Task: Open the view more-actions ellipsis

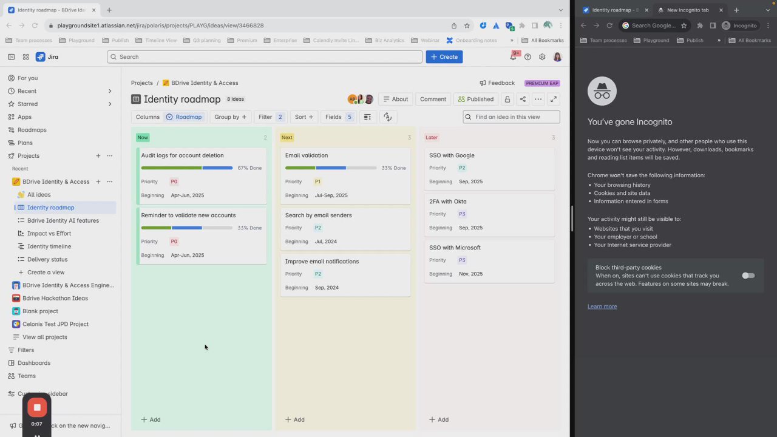Action: pyautogui.click(x=538, y=99)
